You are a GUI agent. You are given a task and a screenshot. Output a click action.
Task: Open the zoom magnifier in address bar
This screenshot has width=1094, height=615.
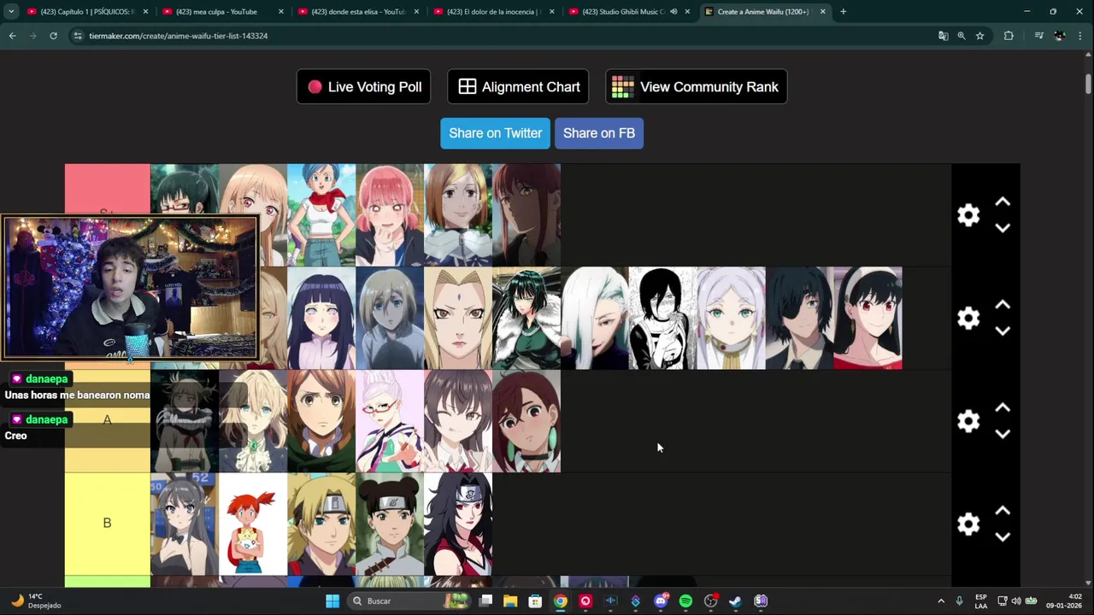[x=962, y=36]
